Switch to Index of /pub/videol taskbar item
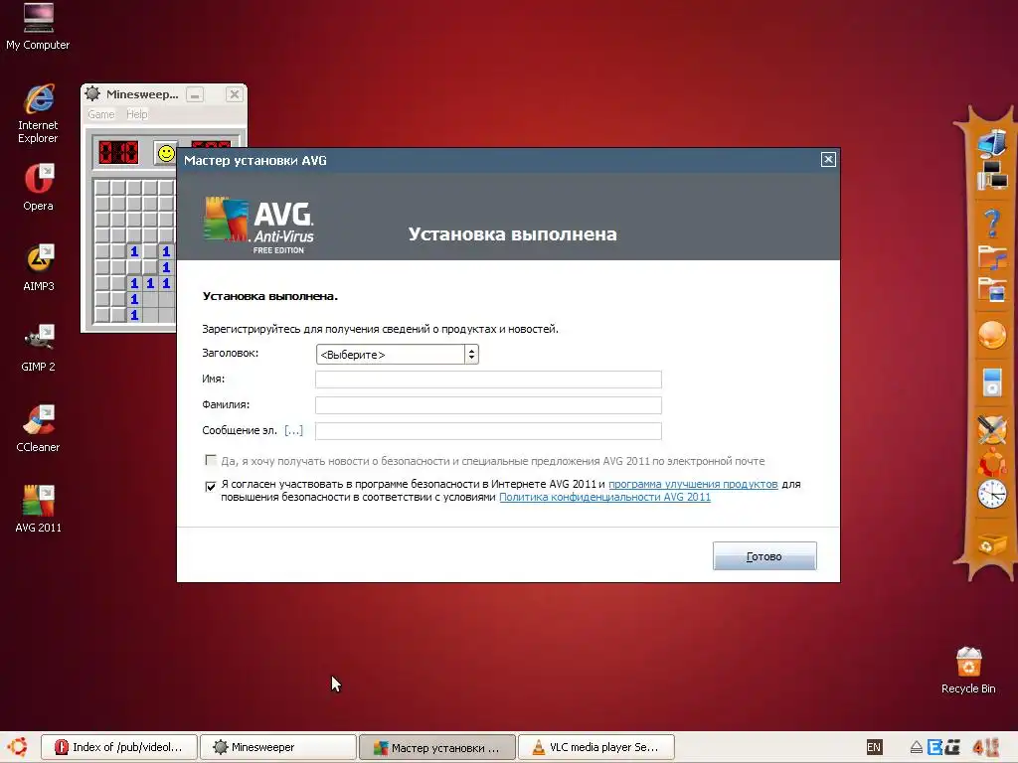Viewport: 1018px width, 763px height. [119, 747]
